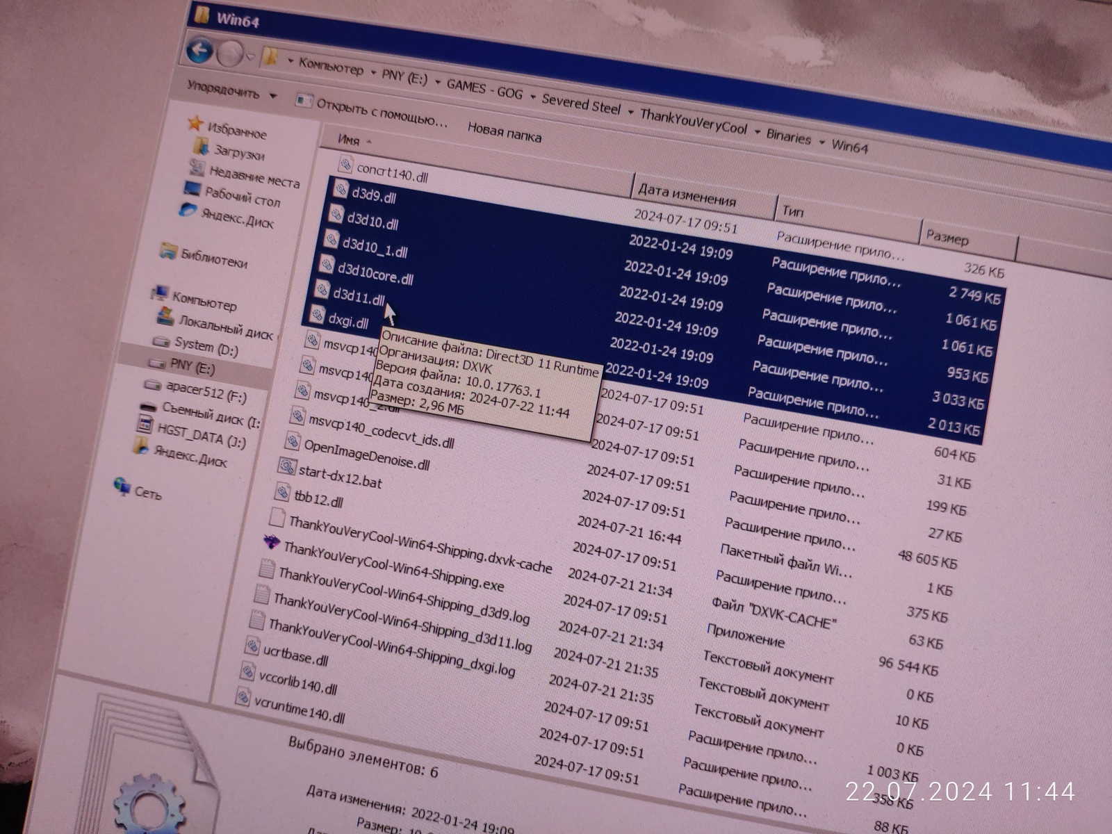
Task: Open the apacer512 (F:) drive
Action: pyautogui.click(x=206, y=391)
